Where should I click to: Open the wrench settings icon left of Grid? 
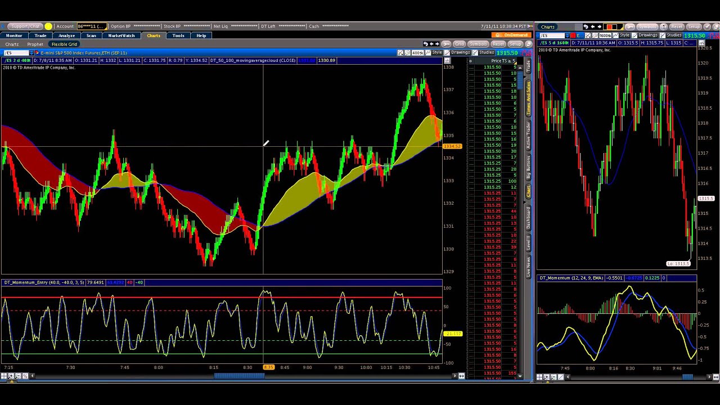click(x=446, y=44)
